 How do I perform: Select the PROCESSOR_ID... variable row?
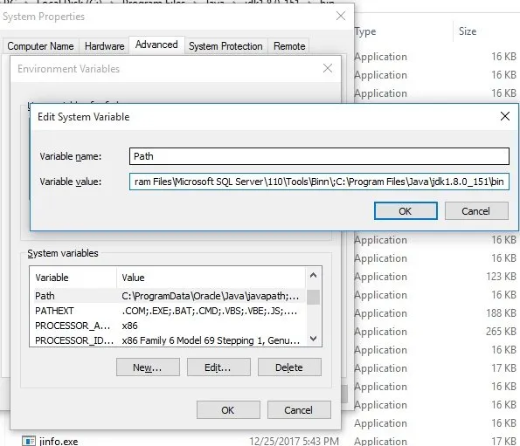point(170,340)
